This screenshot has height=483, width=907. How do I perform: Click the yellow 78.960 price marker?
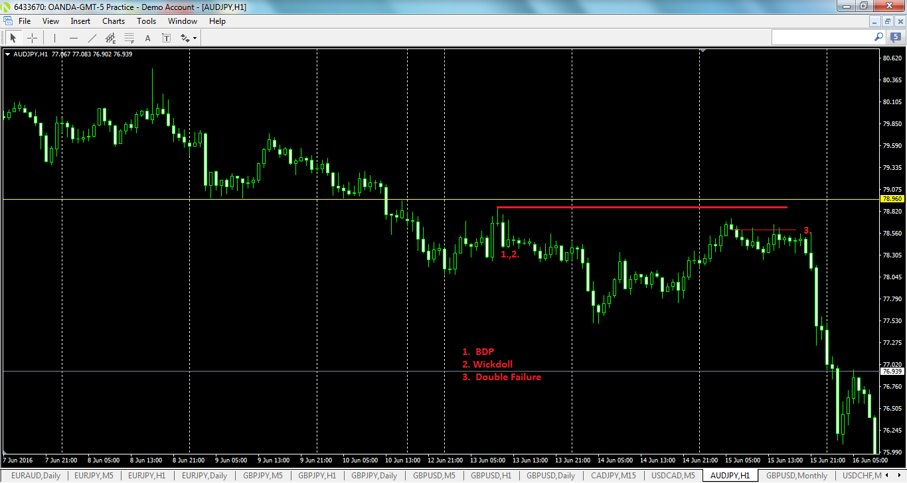click(892, 198)
